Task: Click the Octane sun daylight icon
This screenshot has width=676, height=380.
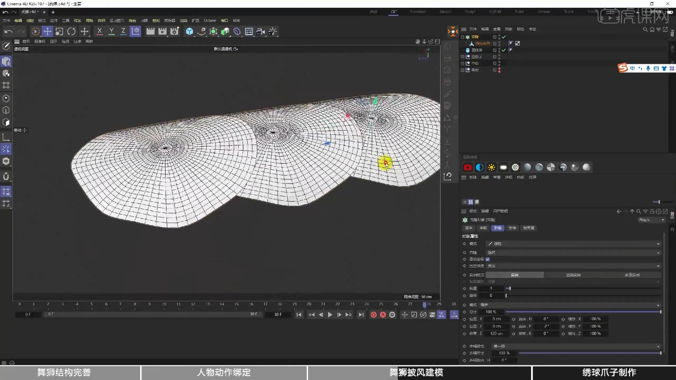Action: [492, 167]
